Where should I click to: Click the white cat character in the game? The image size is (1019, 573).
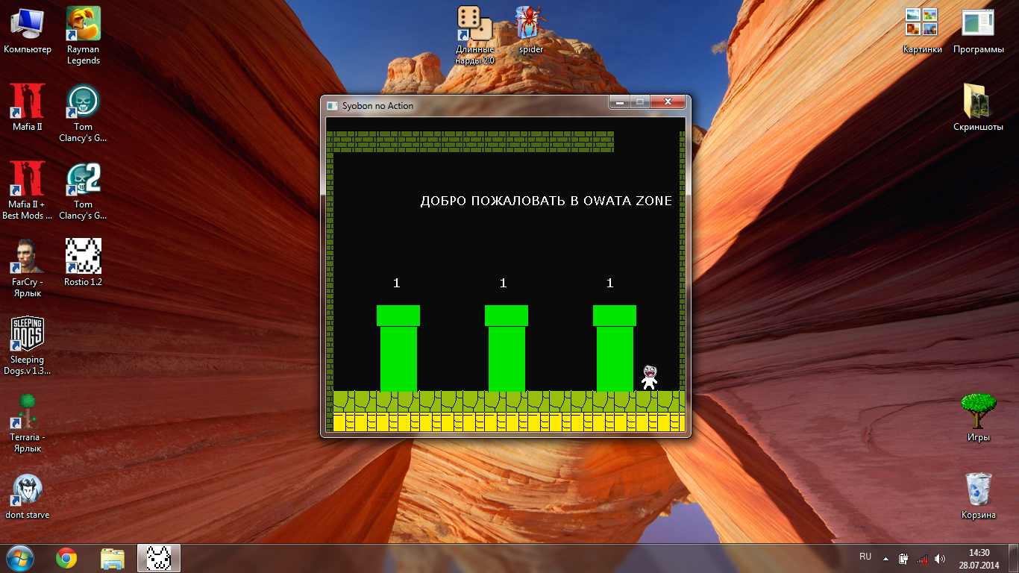pyautogui.click(x=650, y=378)
